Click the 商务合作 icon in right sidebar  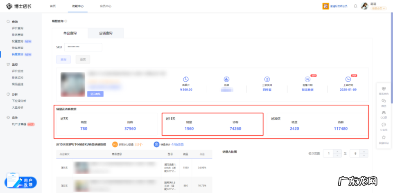[383, 88]
